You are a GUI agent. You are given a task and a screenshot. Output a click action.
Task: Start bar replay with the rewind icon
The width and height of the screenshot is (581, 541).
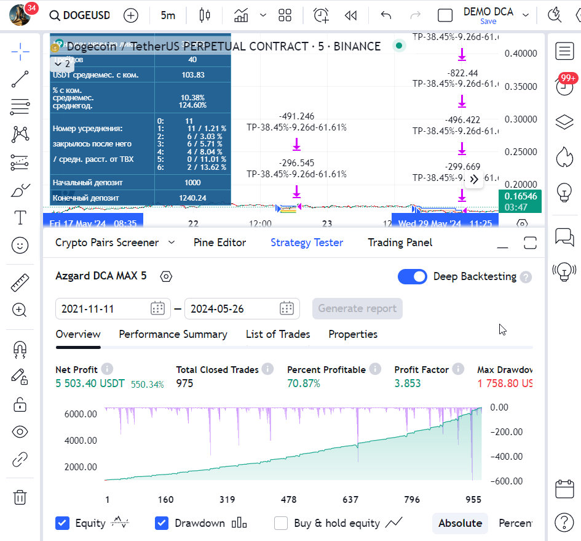(350, 15)
